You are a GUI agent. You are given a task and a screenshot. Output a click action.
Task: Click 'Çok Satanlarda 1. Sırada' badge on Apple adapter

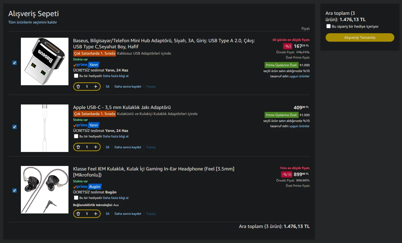click(x=95, y=114)
